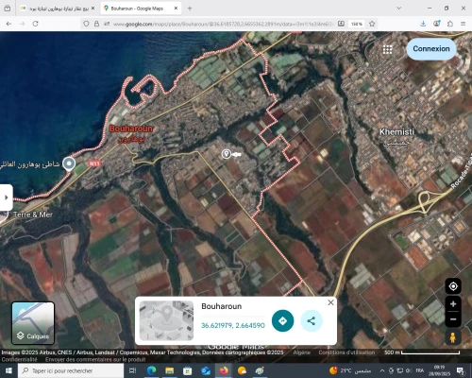Open Microsoft Store from taskbar
This screenshot has height=378, width=472.
188,370
